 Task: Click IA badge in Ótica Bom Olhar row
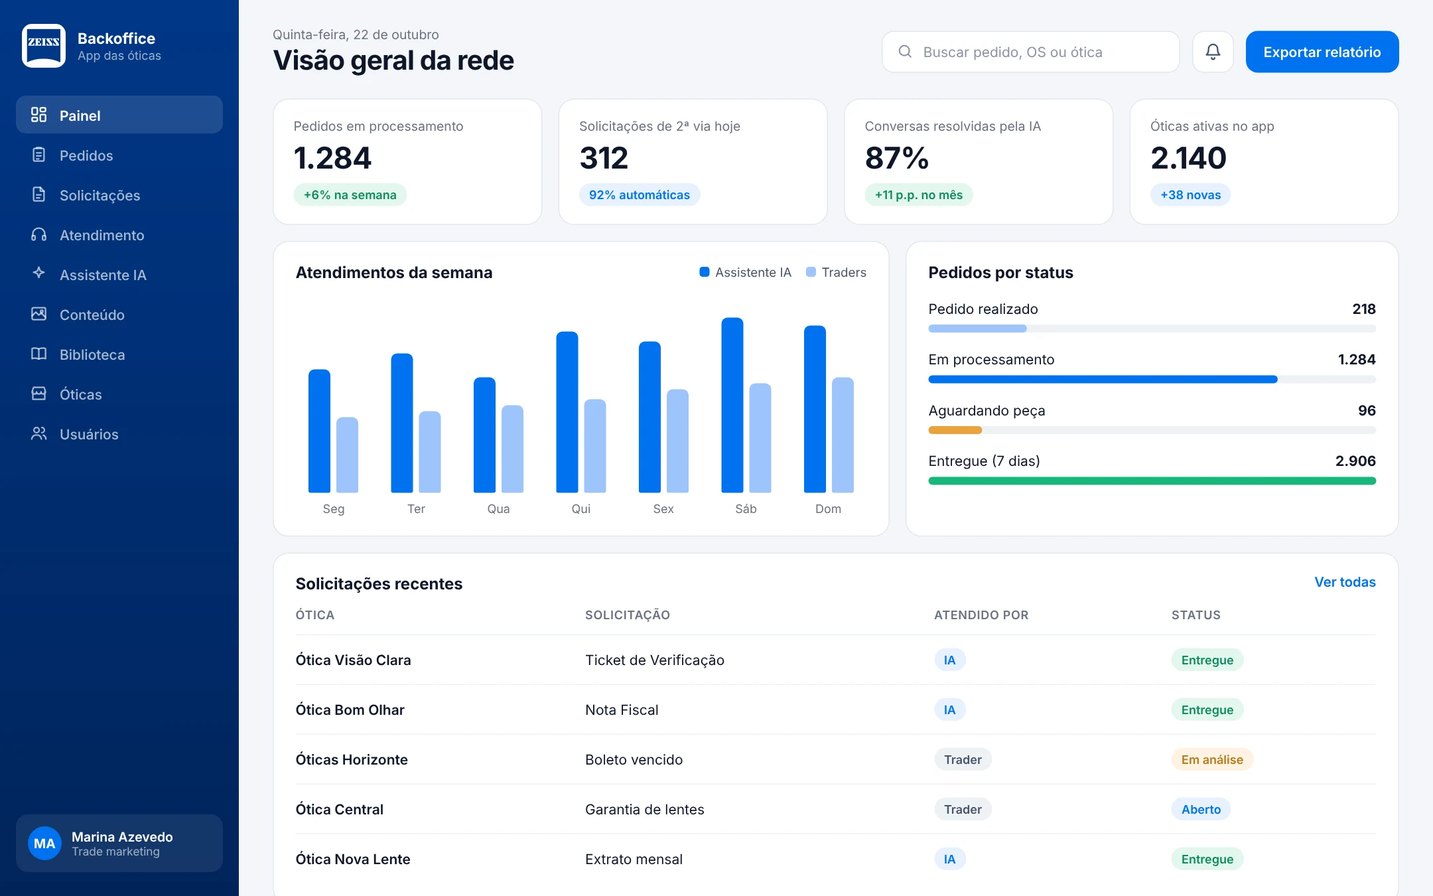[950, 709]
